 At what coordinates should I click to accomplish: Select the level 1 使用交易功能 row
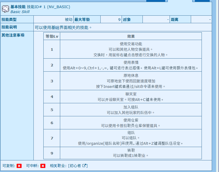131,49
